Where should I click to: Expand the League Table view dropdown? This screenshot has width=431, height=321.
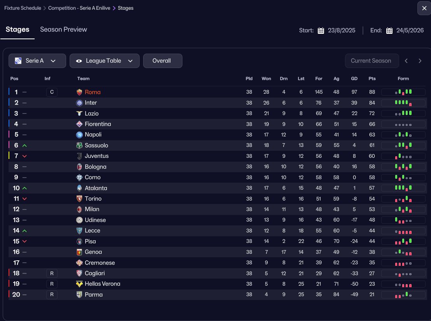(x=104, y=61)
